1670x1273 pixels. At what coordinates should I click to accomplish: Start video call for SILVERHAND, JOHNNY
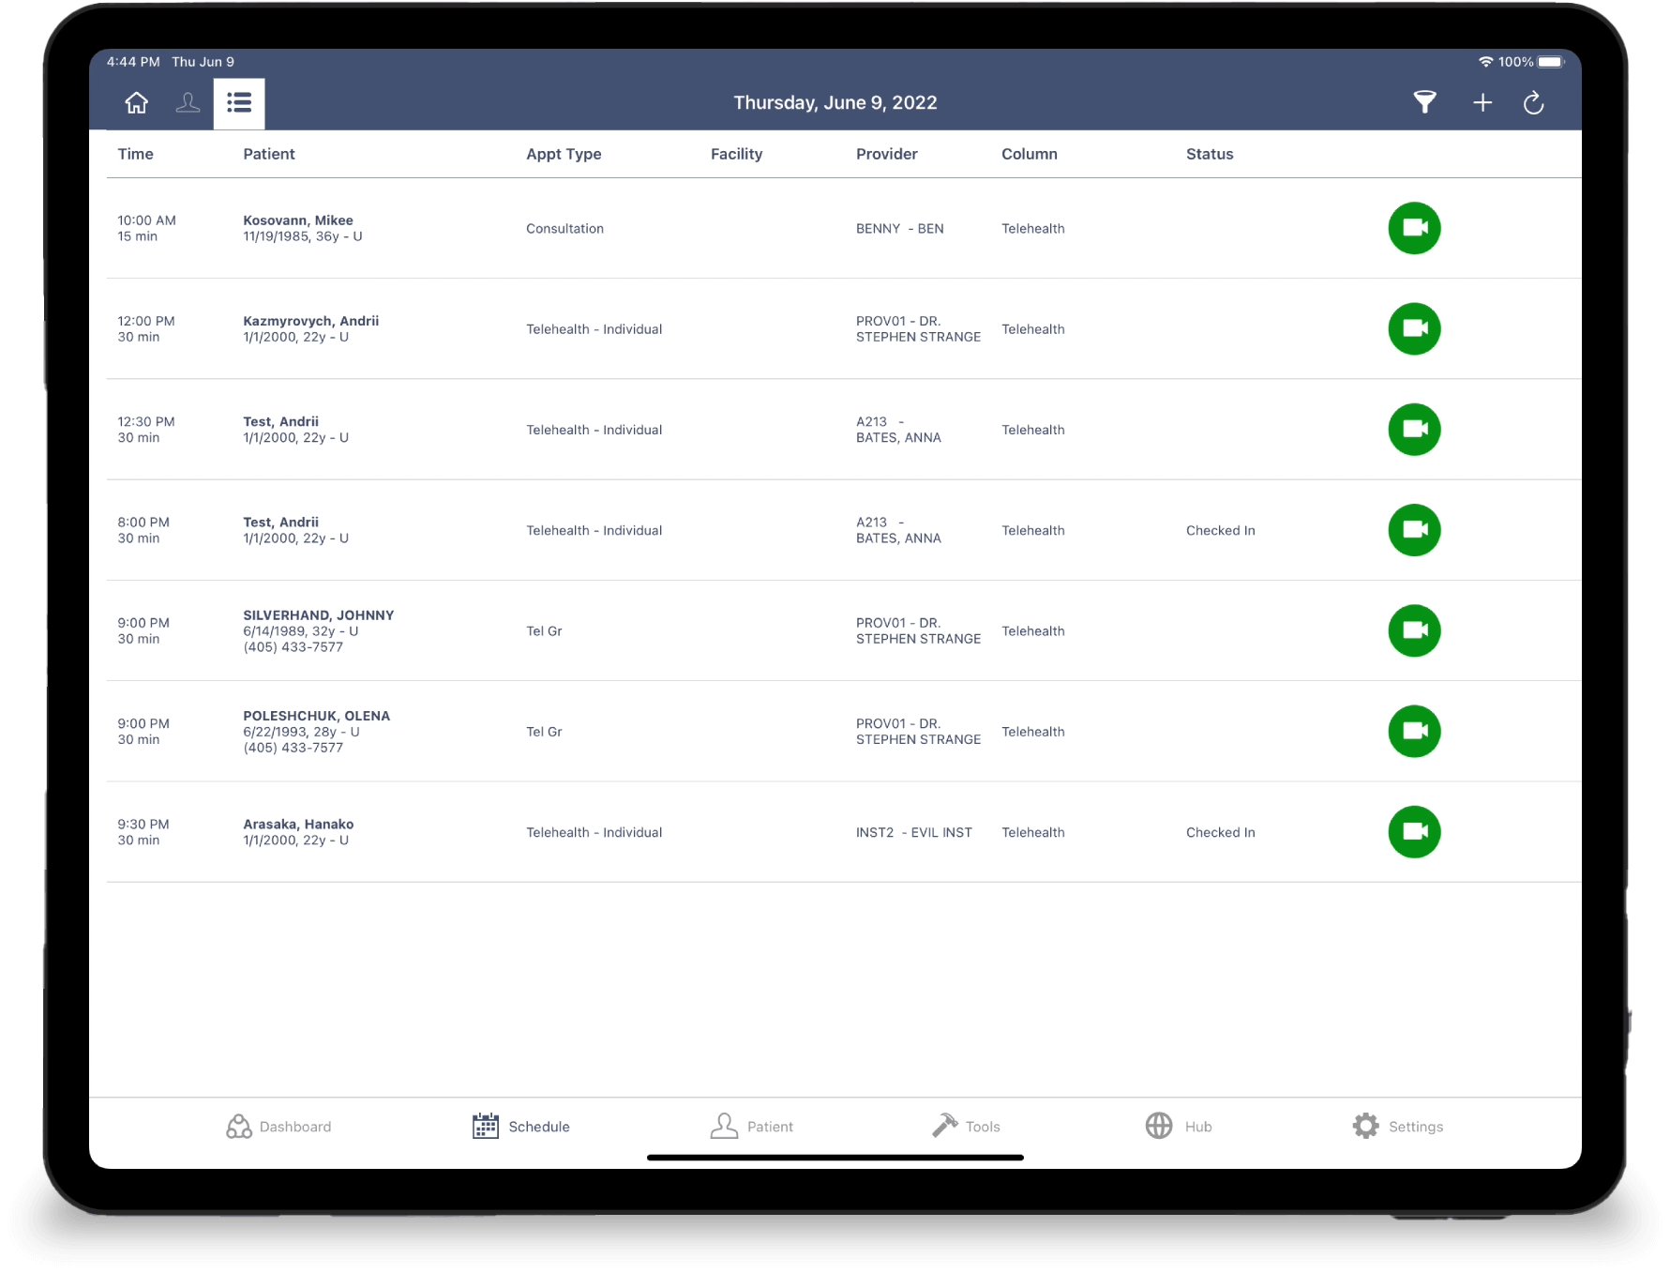tap(1414, 630)
